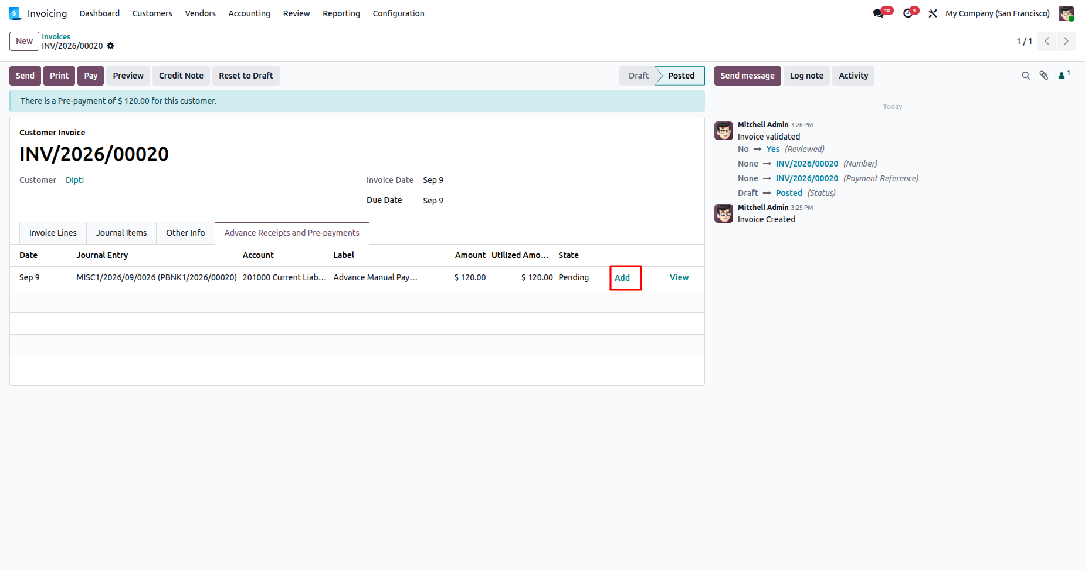Search messages with the magnifier icon
Image resolution: width=1085 pixels, height=570 pixels.
(x=1026, y=76)
